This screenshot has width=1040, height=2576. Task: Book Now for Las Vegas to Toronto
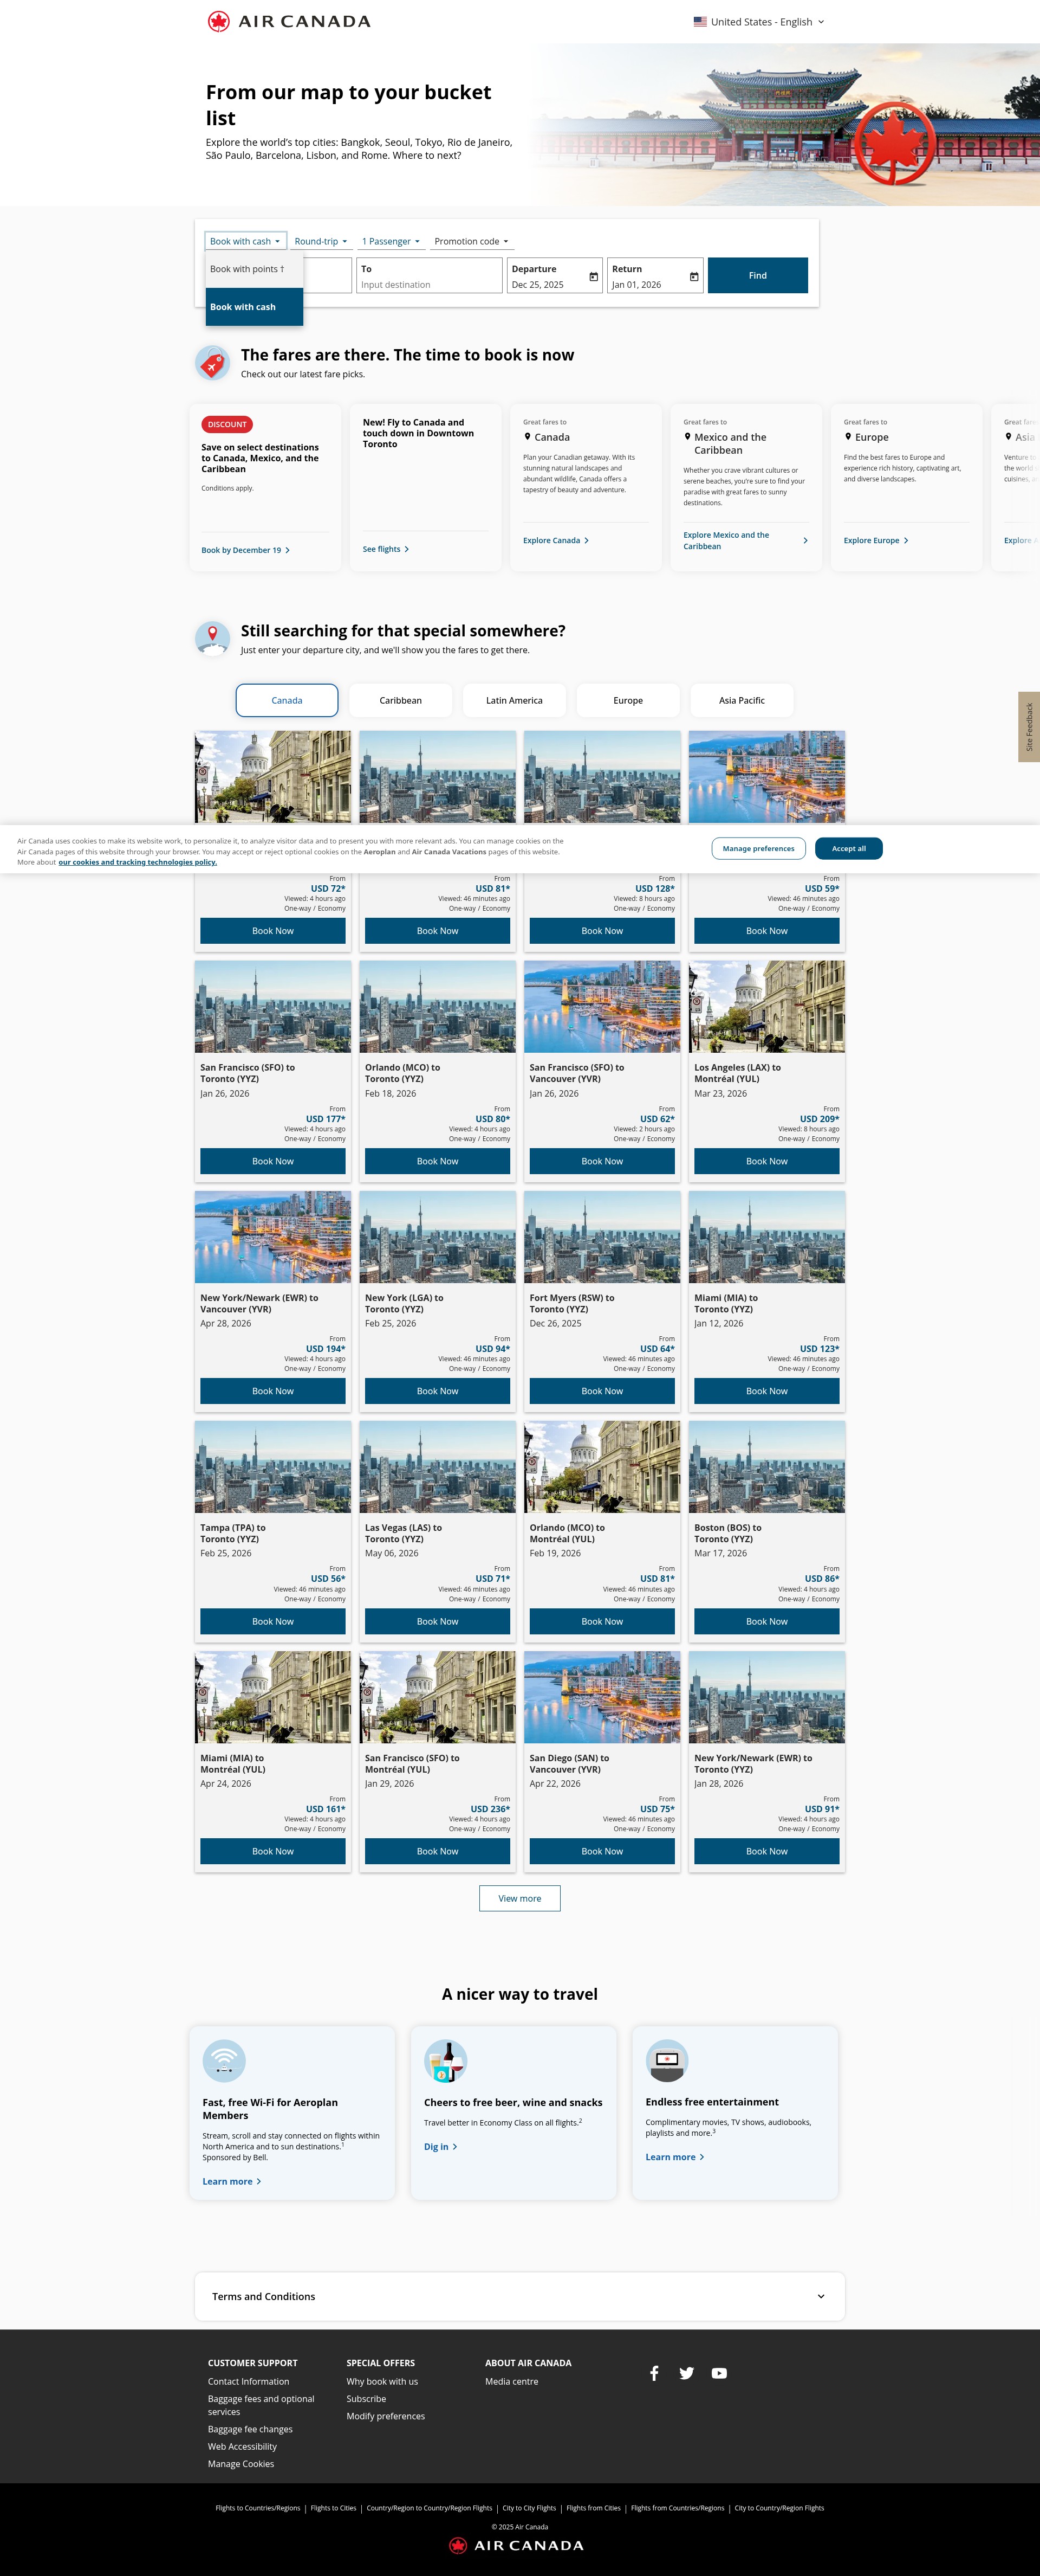pos(438,1621)
